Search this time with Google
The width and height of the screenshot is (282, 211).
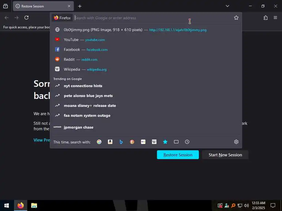click(x=99, y=142)
